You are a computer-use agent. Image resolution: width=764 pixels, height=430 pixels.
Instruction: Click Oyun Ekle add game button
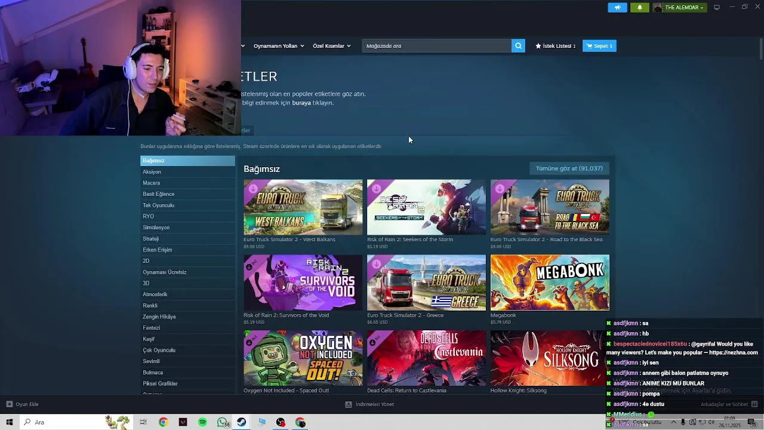22,404
